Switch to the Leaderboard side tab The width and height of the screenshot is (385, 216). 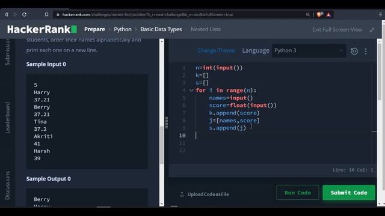point(7,118)
